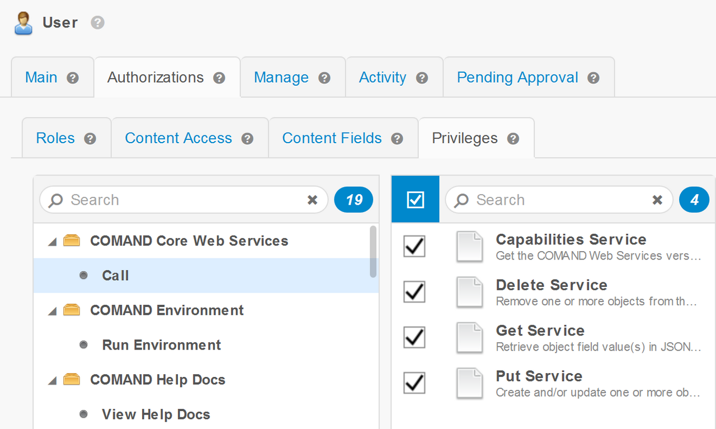
Task: Select the Run Environment privilege
Action: coord(161,345)
